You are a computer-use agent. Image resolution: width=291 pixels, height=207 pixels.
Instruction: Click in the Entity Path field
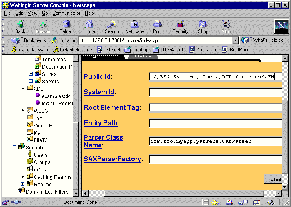[215, 123]
